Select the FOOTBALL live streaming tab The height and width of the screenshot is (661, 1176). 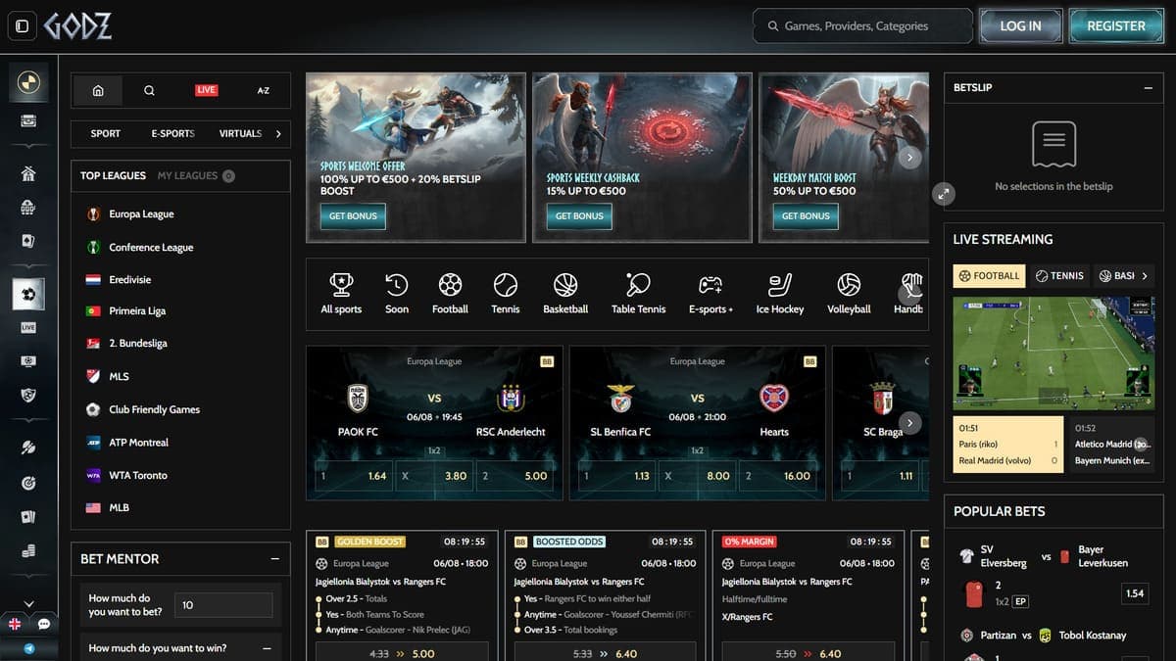[989, 276]
